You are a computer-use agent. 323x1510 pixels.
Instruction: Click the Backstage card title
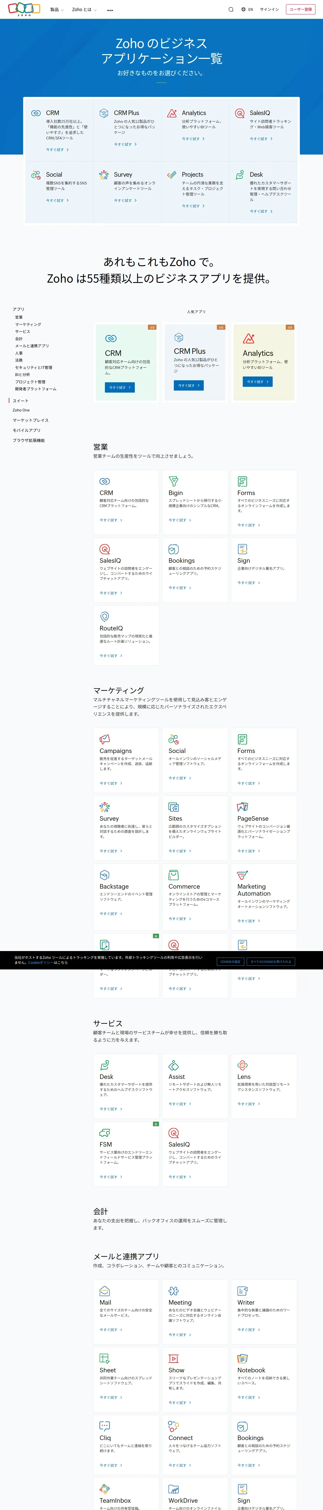[x=114, y=887]
